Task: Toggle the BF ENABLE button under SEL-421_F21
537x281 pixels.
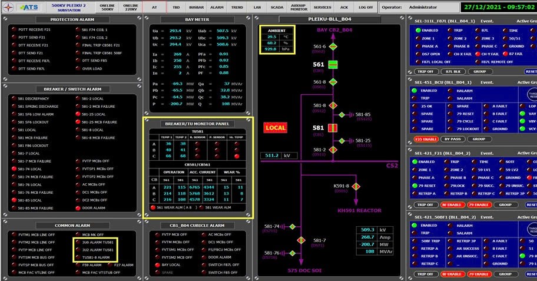Action: (452, 204)
